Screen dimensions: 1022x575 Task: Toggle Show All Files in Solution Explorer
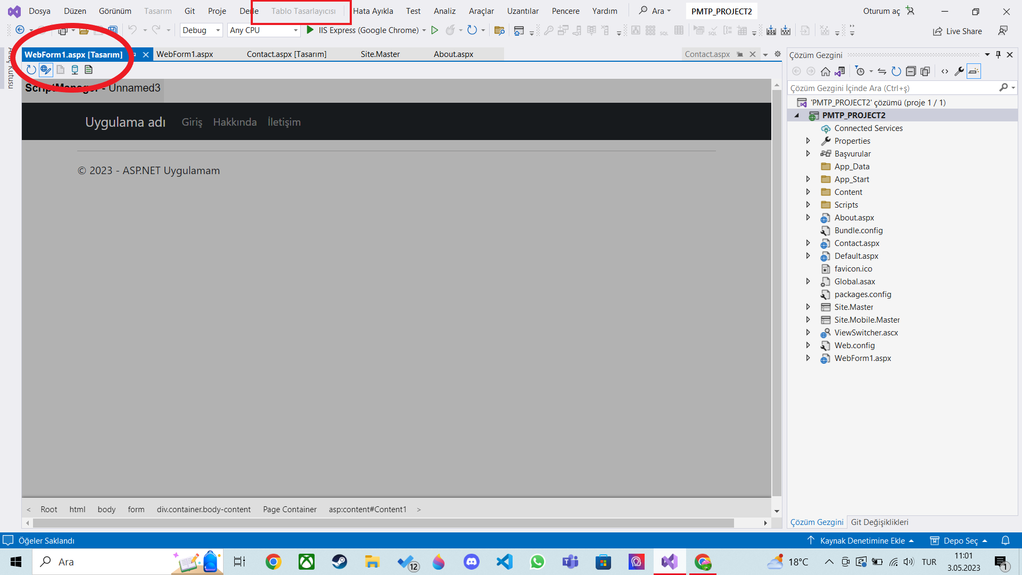point(925,71)
